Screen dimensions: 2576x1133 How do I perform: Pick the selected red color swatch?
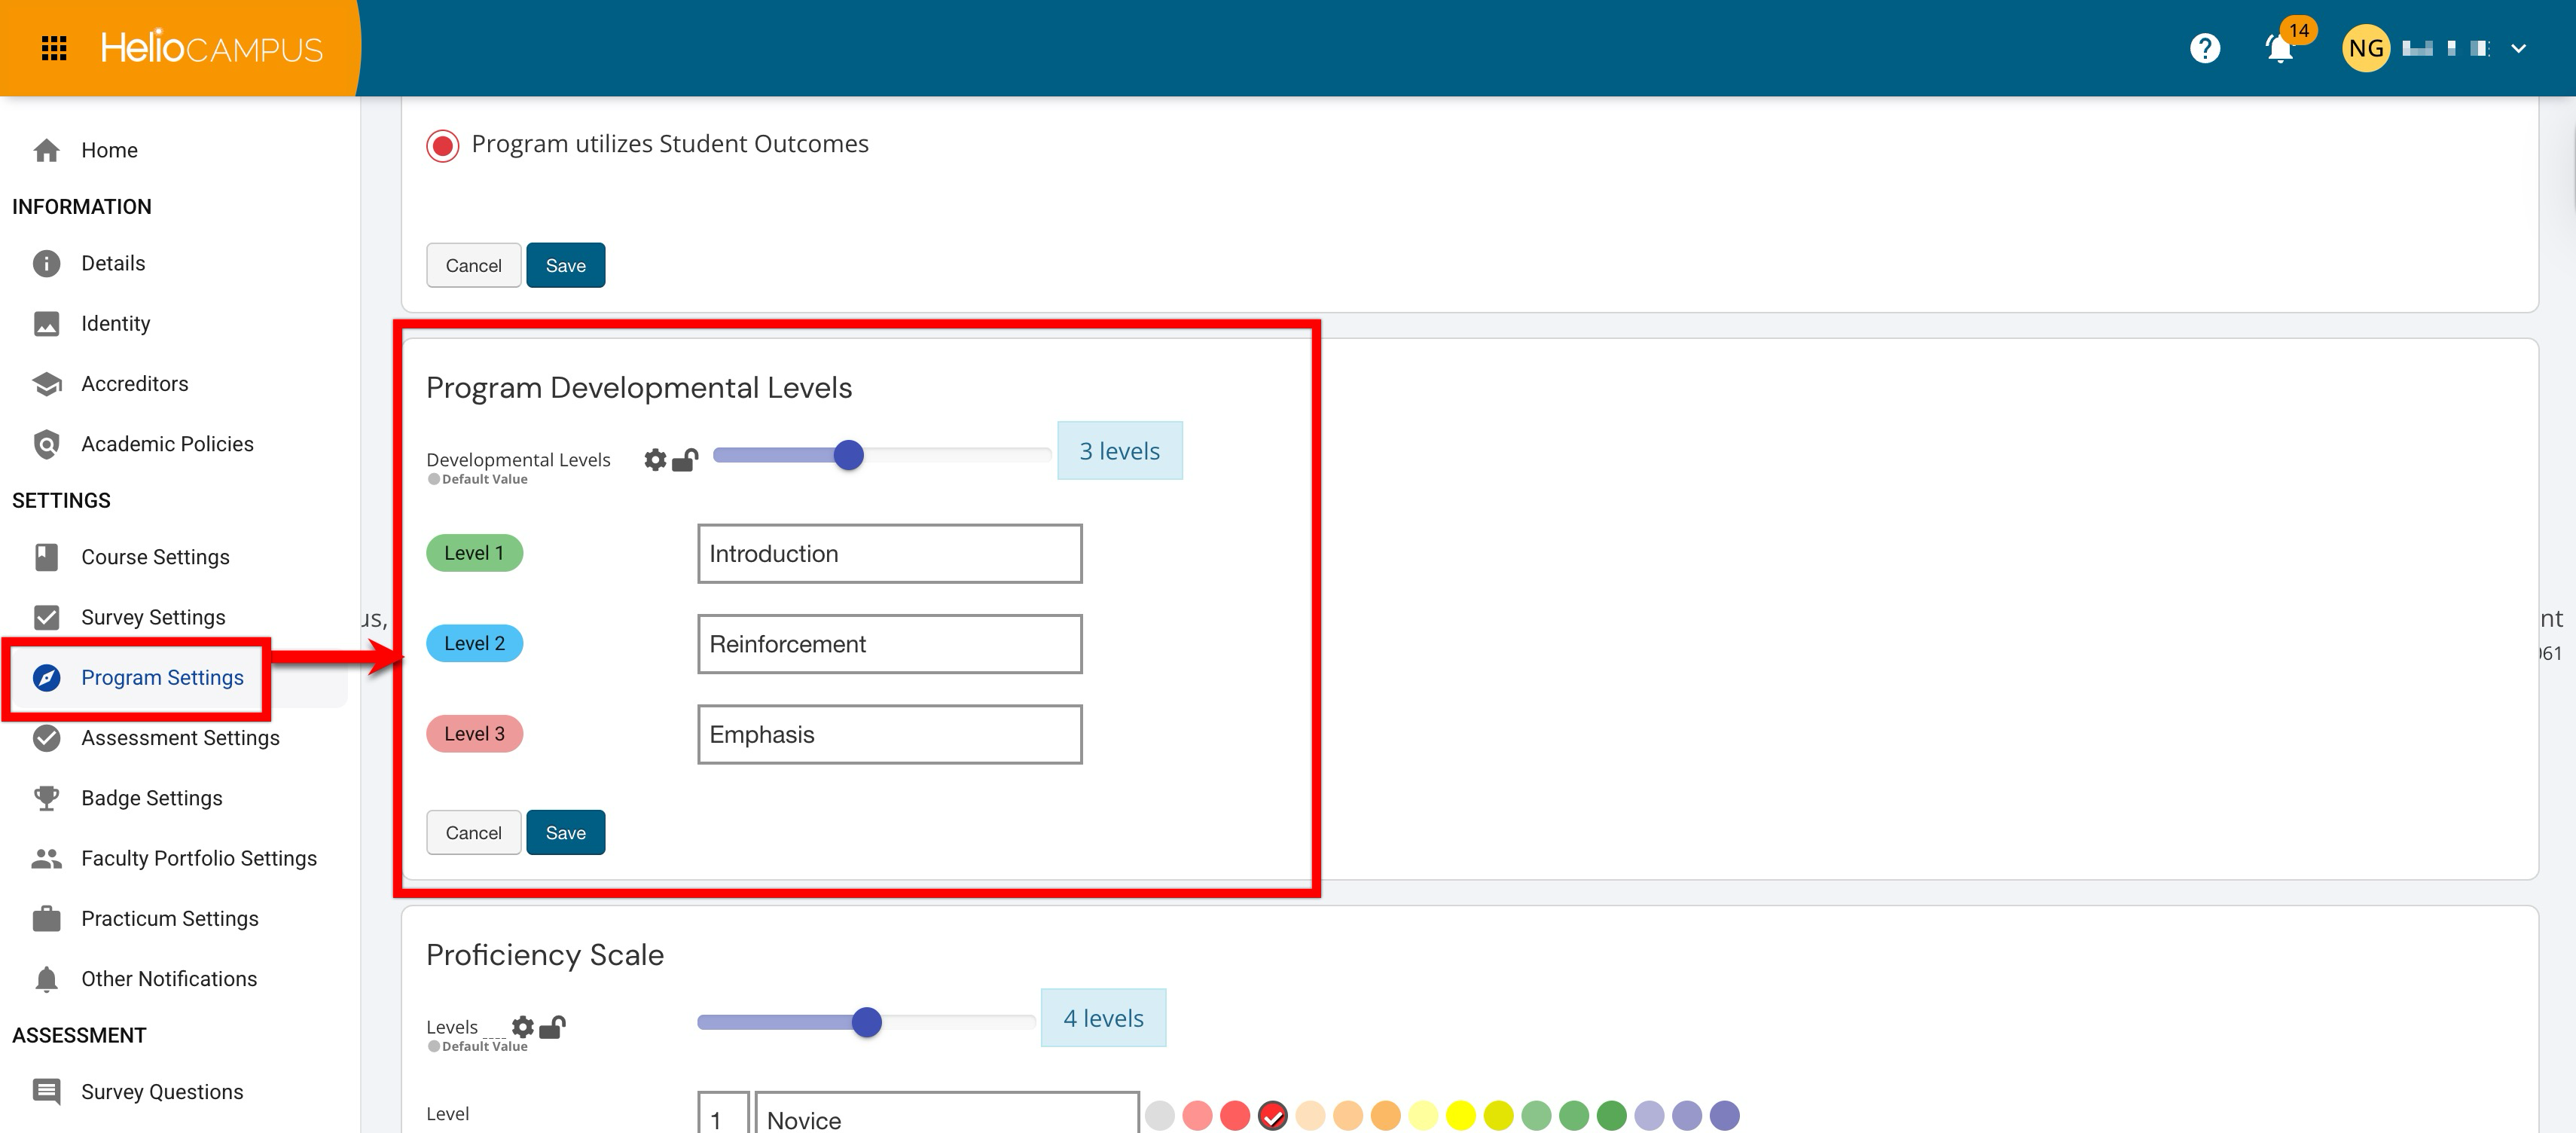[x=1272, y=1115]
